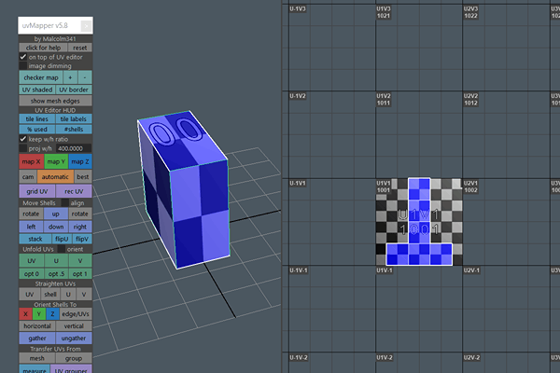This screenshot has height=373, width=560.
Task: Toggle on top of UV editor checkbox
Action: 23,57
